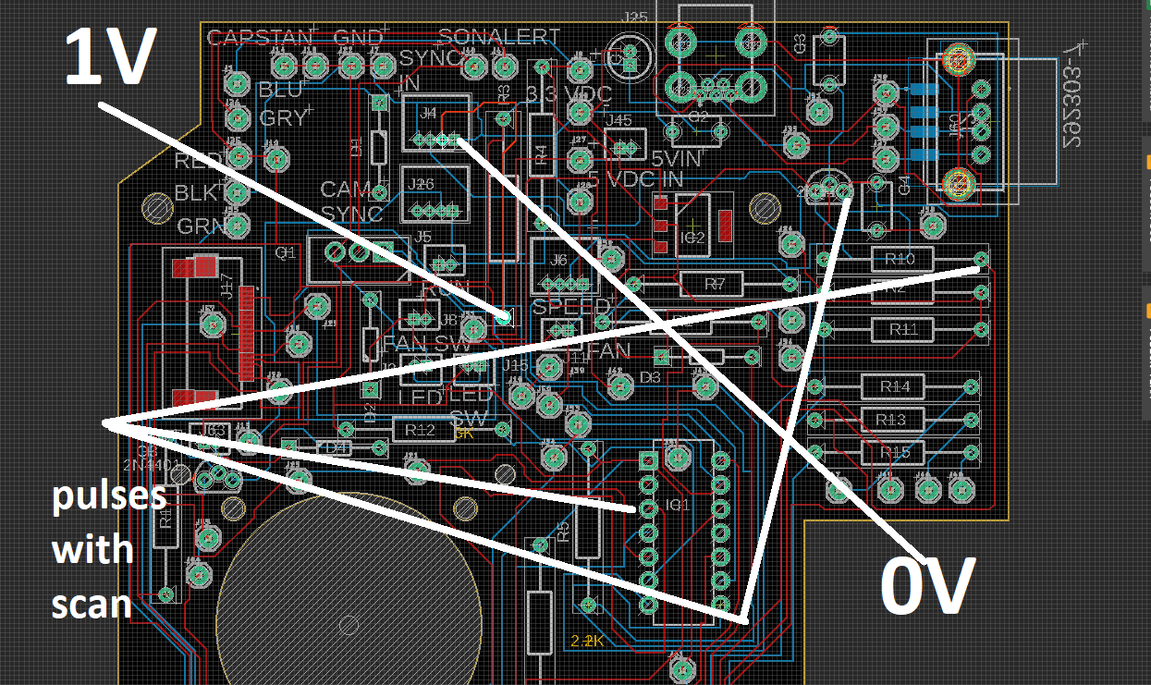Click the SONALERT silkscreen label
The image size is (1151, 685).
pos(498,37)
